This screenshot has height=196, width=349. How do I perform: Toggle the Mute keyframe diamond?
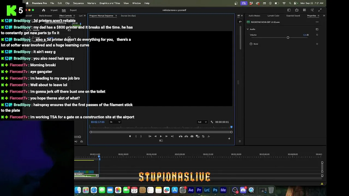tap(317, 44)
